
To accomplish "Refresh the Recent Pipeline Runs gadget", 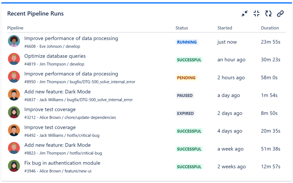I will (268, 13).
